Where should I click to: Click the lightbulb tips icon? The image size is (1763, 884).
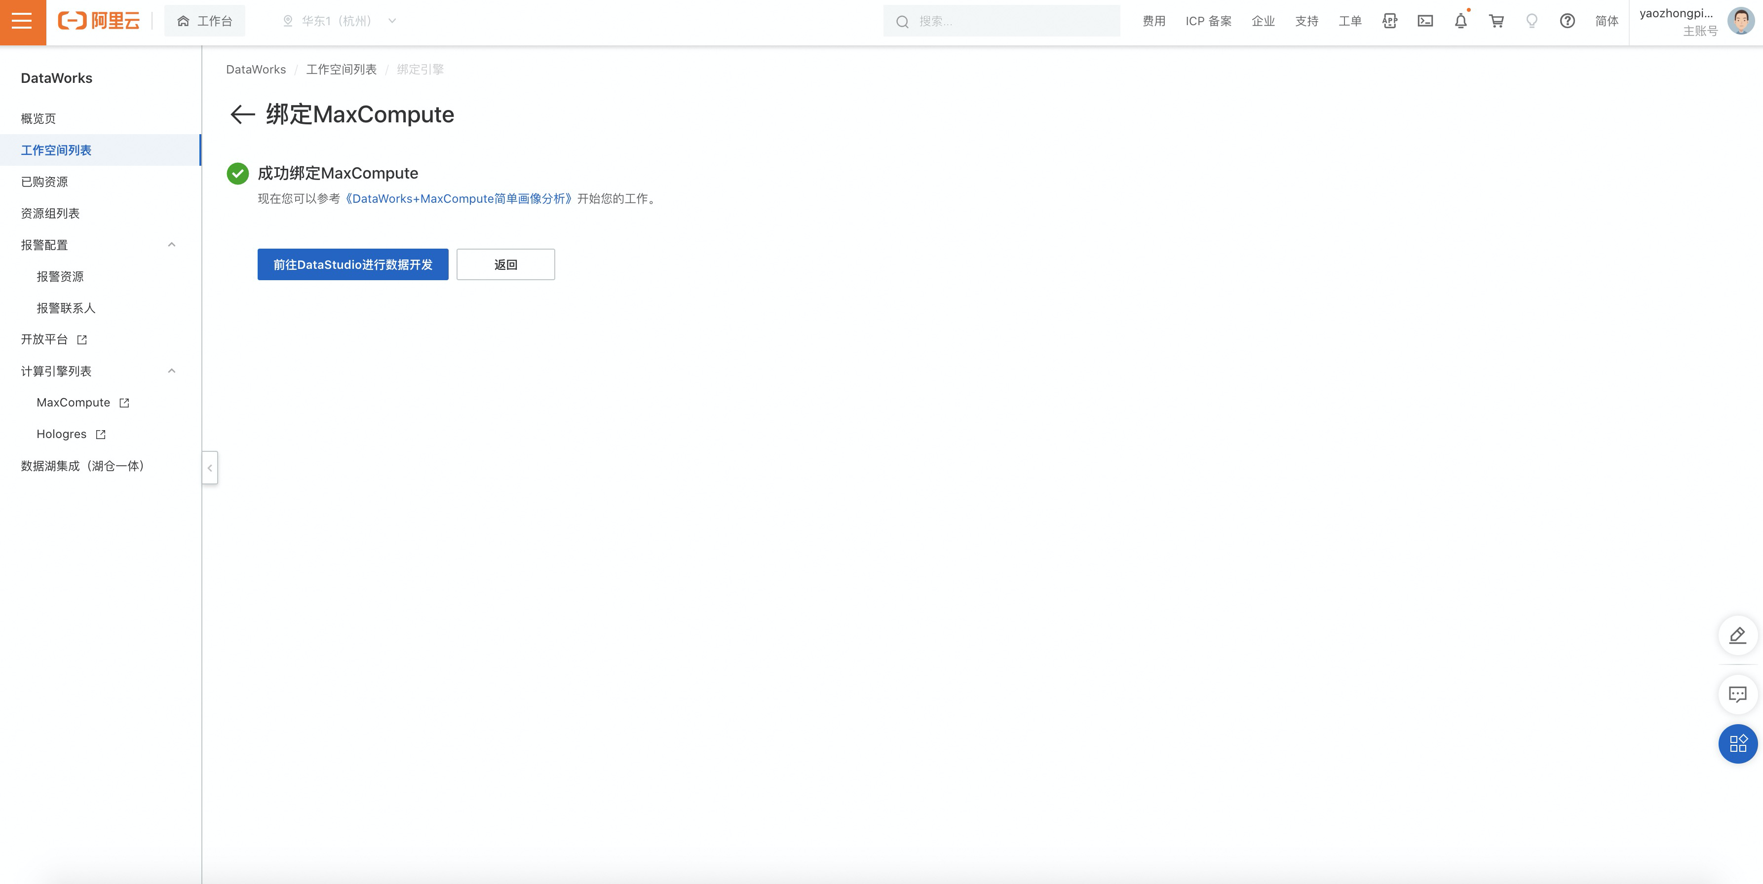click(x=1532, y=21)
